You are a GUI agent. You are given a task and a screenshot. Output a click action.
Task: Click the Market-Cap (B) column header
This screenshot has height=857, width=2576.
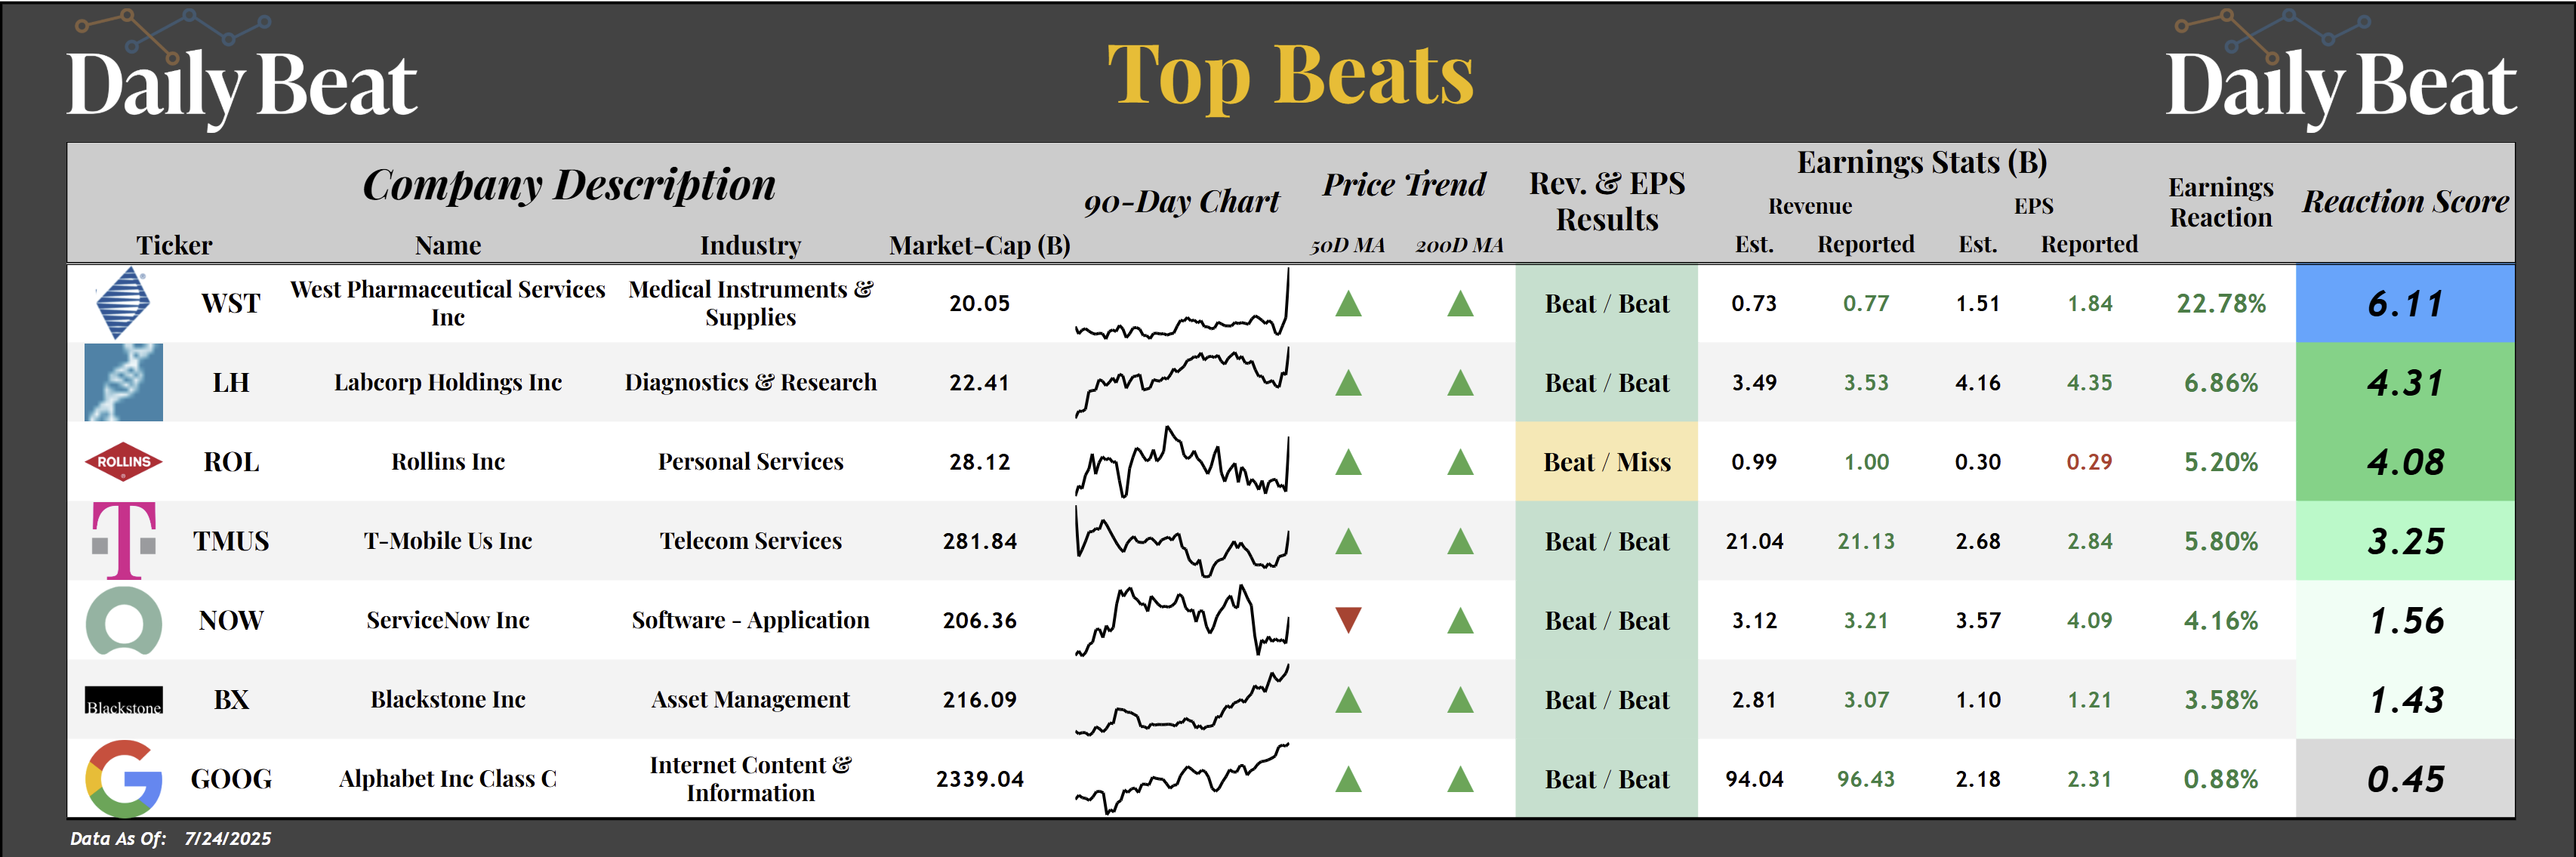[x=979, y=245]
